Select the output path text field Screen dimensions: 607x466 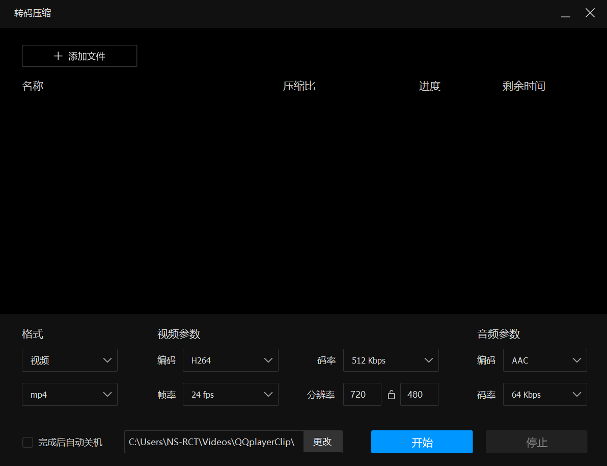click(x=214, y=442)
